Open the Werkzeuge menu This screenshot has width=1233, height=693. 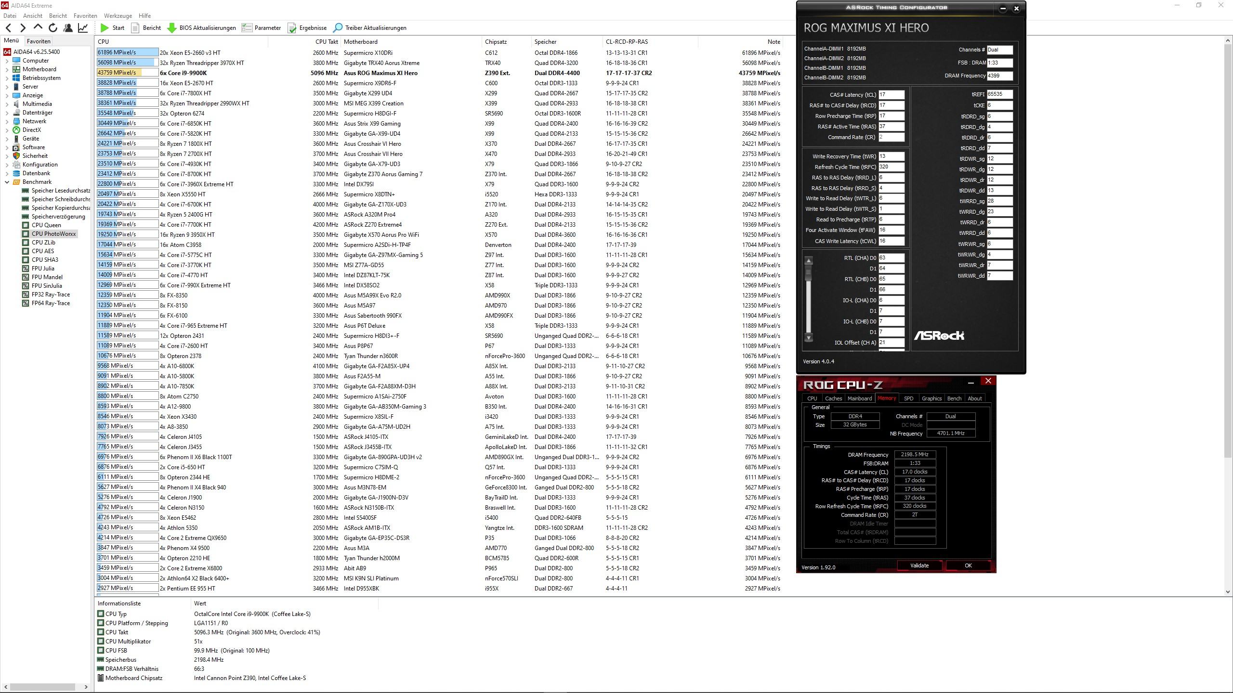pos(118,16)
